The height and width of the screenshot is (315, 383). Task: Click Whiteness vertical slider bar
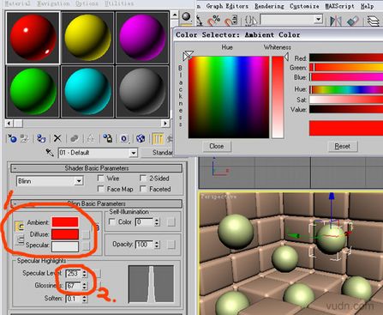(x=278, y=97)
